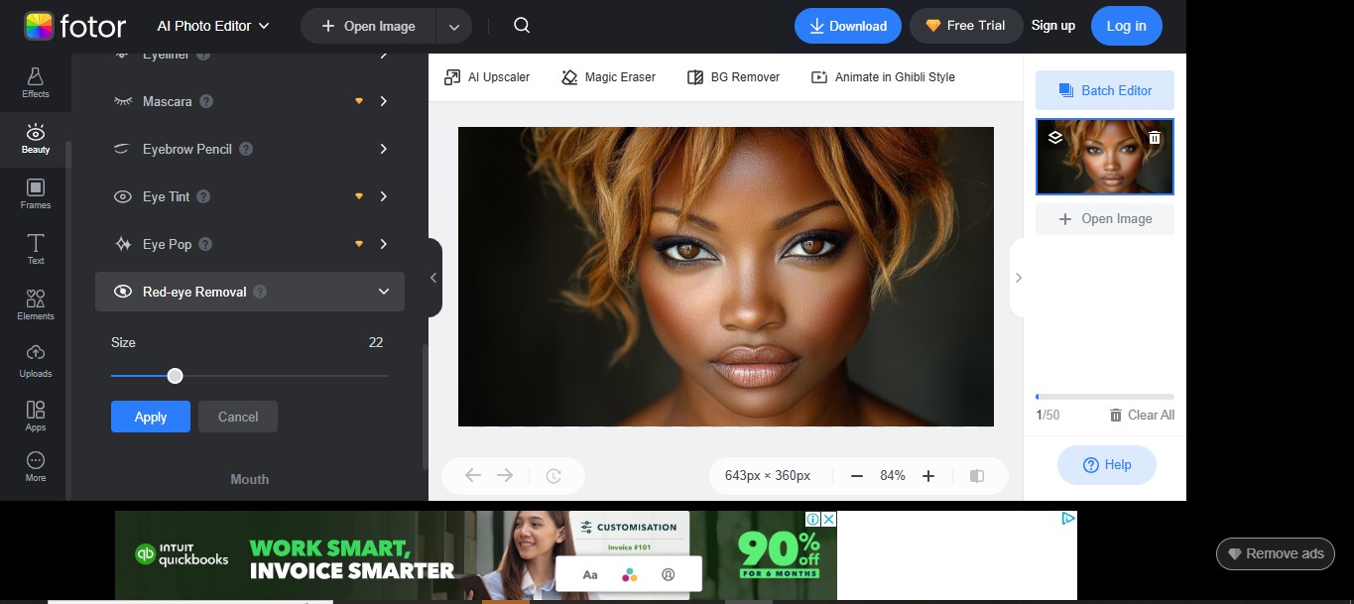Open the Effects panel in the sidebar
This screenshot has width=1354, height=604.
(x=35, y=83)
